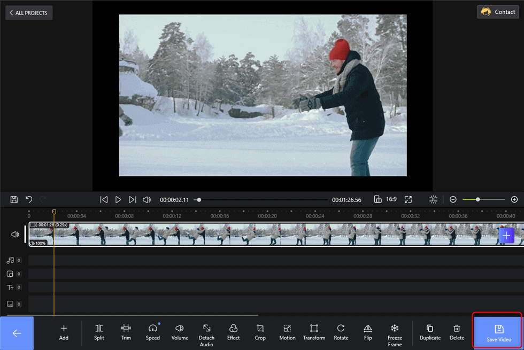Play the video preview
The height and width of the screenshot is (350, 524).
[118, 200]
